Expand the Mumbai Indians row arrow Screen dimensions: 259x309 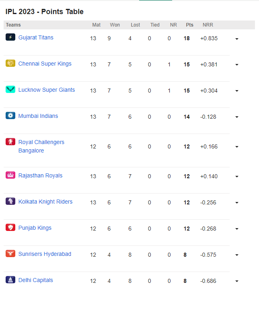point(237,117)
